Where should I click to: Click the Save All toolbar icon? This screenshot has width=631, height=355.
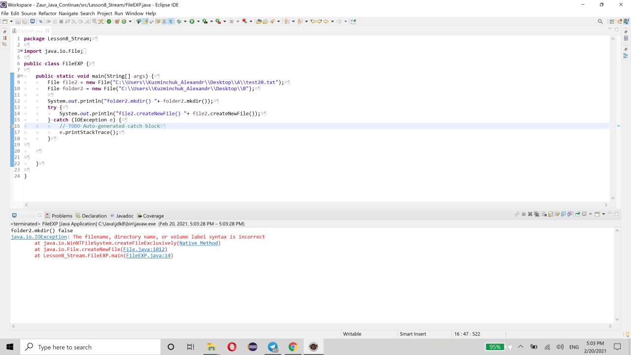25,21
